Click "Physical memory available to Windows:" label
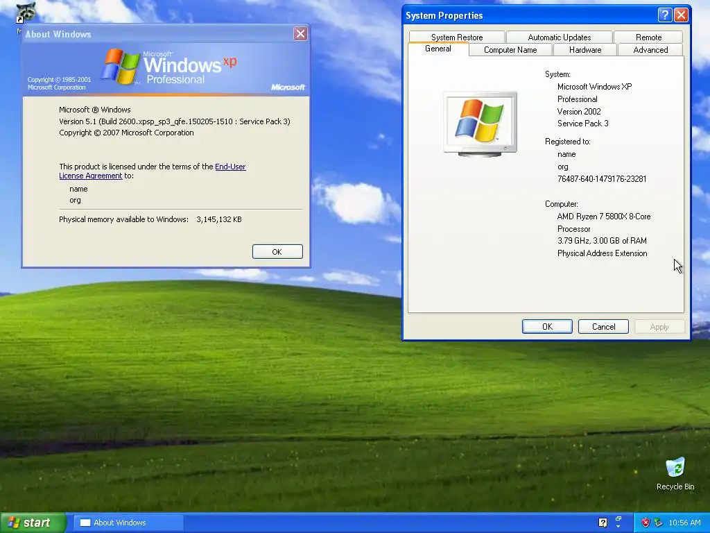The image size is (710, 533). pyautogui.click(x=123, y=219)
